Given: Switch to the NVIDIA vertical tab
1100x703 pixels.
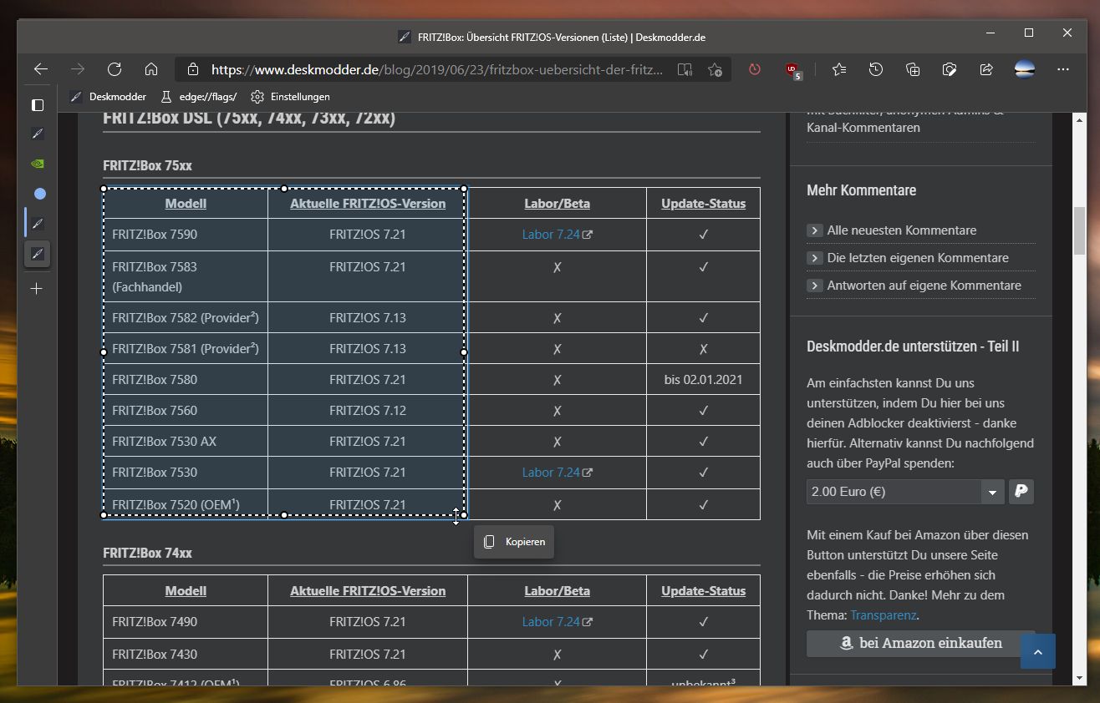Looking at the screenshot, I should pos(38,164).
